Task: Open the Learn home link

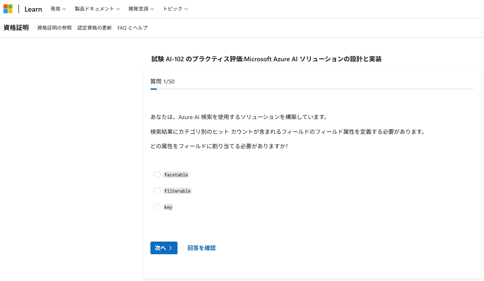Action: click(33, 9)
